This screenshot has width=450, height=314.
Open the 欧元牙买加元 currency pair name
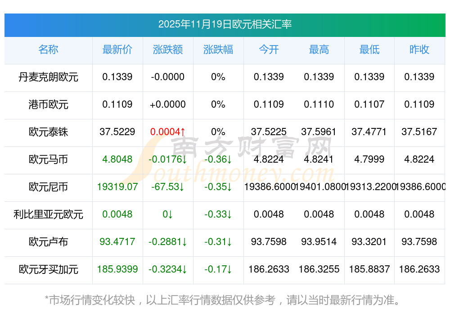click(48, 269)
